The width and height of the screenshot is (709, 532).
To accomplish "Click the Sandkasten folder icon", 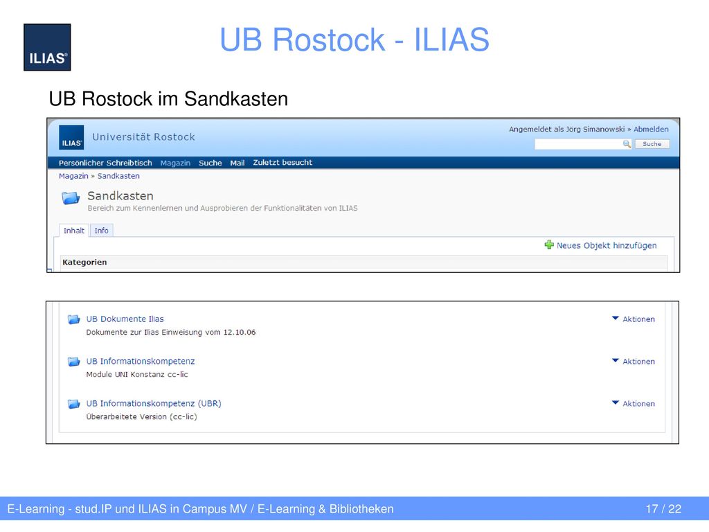I will 71,197.
